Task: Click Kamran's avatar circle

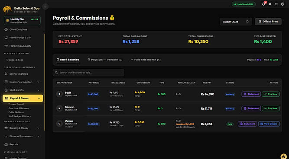Action: [59, 108]
